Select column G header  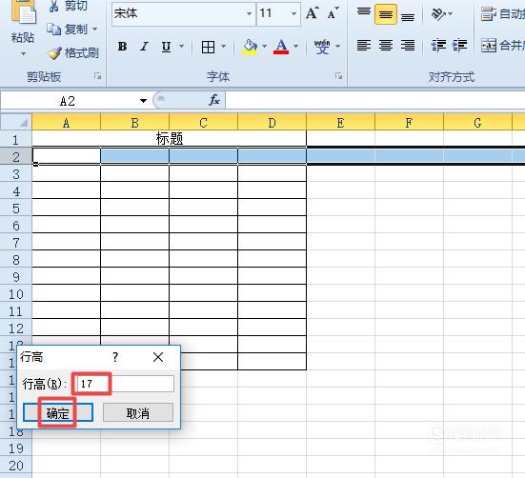point(477,123)
